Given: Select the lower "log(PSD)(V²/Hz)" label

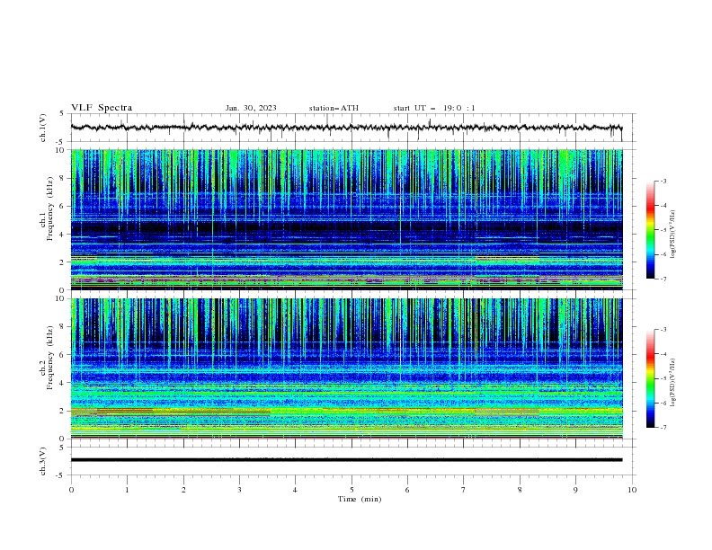Looking at the screenshot, I should tap(672, 382).
